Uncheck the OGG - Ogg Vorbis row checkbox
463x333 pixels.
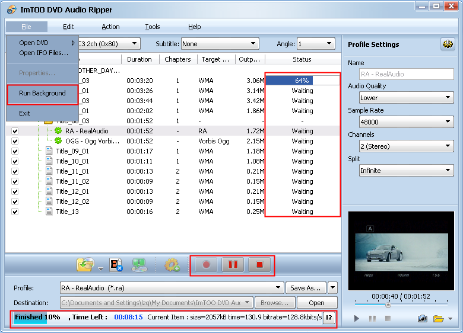coord(15,141)
